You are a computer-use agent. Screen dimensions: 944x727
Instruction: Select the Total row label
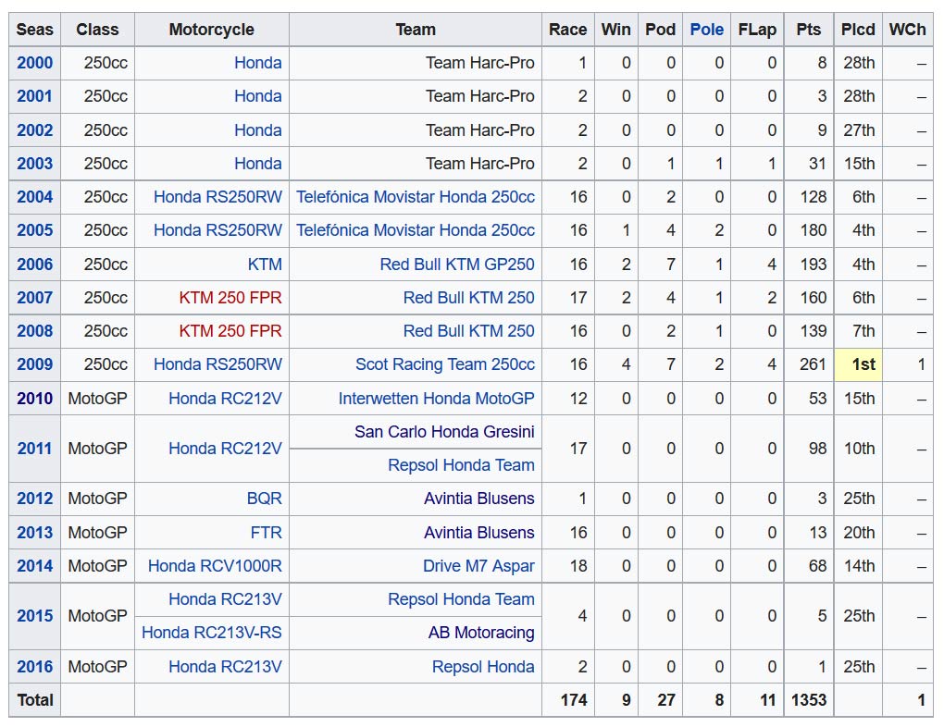35,700
